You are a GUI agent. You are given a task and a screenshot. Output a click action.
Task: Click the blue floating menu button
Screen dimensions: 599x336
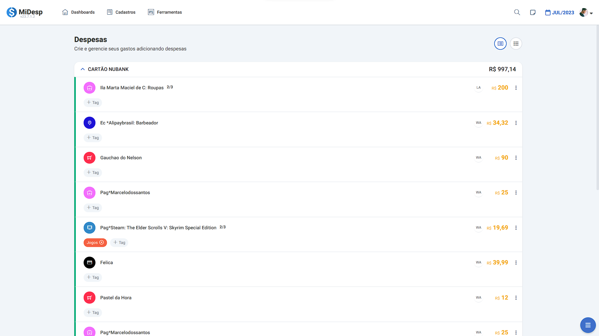click(588, 325)
